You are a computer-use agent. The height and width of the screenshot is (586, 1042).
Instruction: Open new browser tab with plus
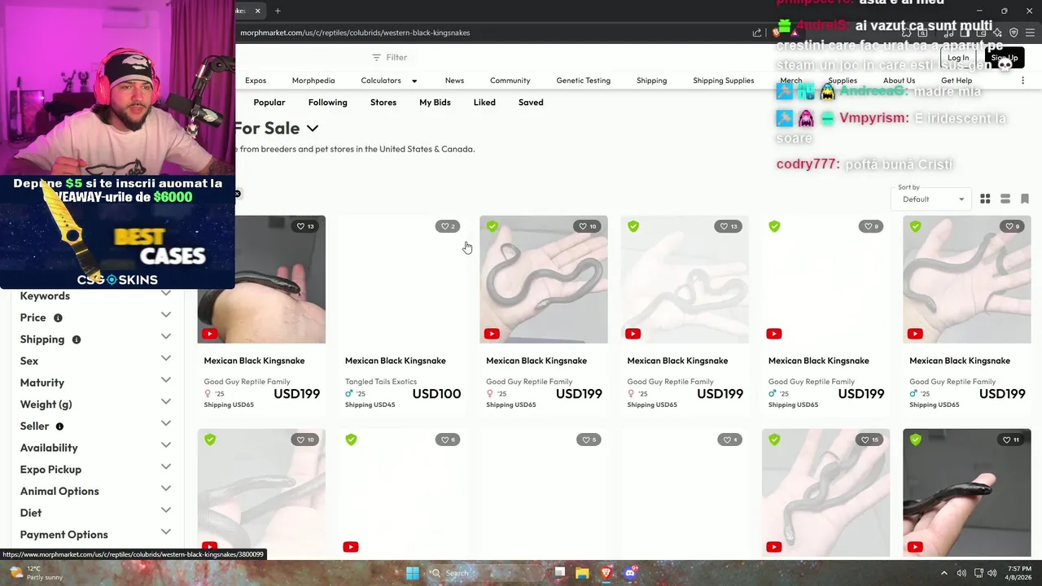pos(278,11)
